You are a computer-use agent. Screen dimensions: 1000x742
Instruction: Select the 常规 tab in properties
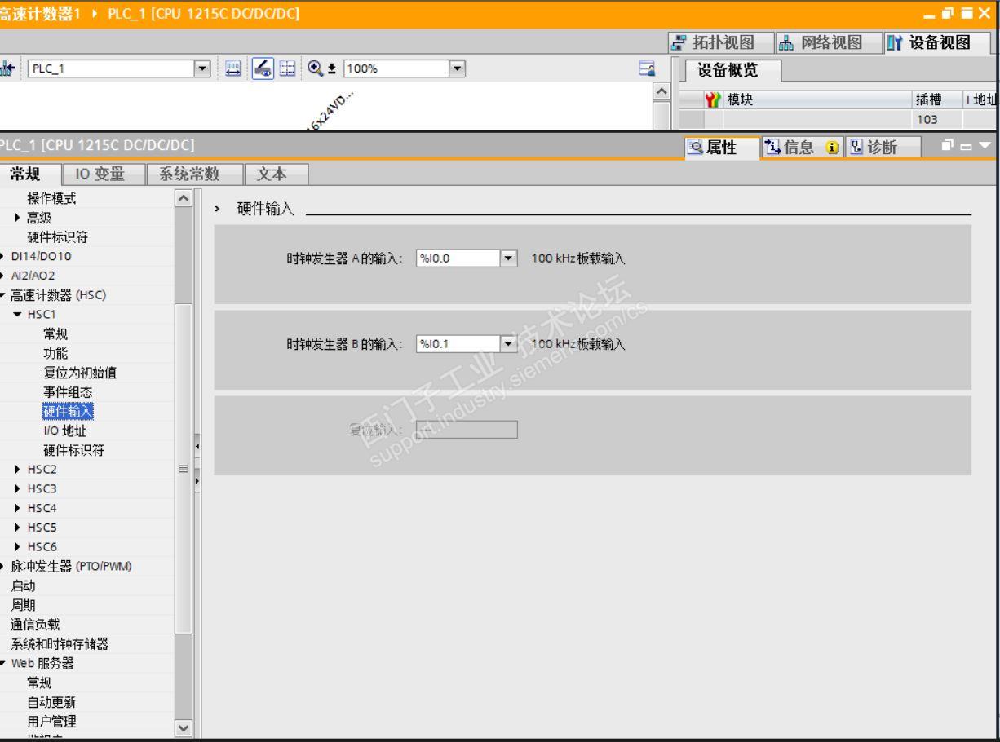pyautogui.click(x=30, y=173)
